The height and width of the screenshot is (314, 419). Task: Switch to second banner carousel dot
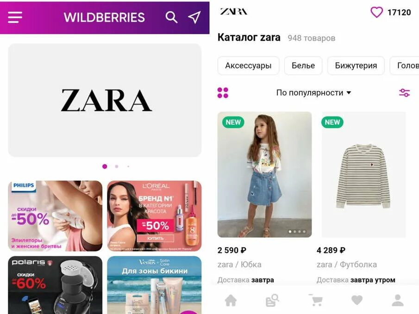[x=117, y=166]
